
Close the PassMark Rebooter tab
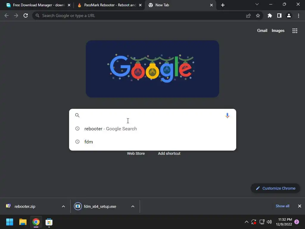coord(140,5)
